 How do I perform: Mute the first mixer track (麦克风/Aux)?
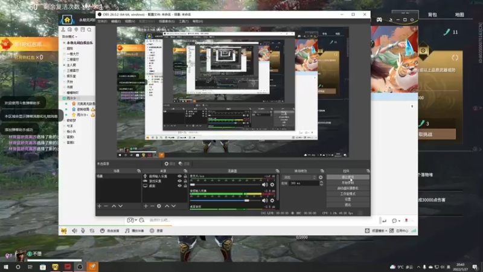click(264, 184)
